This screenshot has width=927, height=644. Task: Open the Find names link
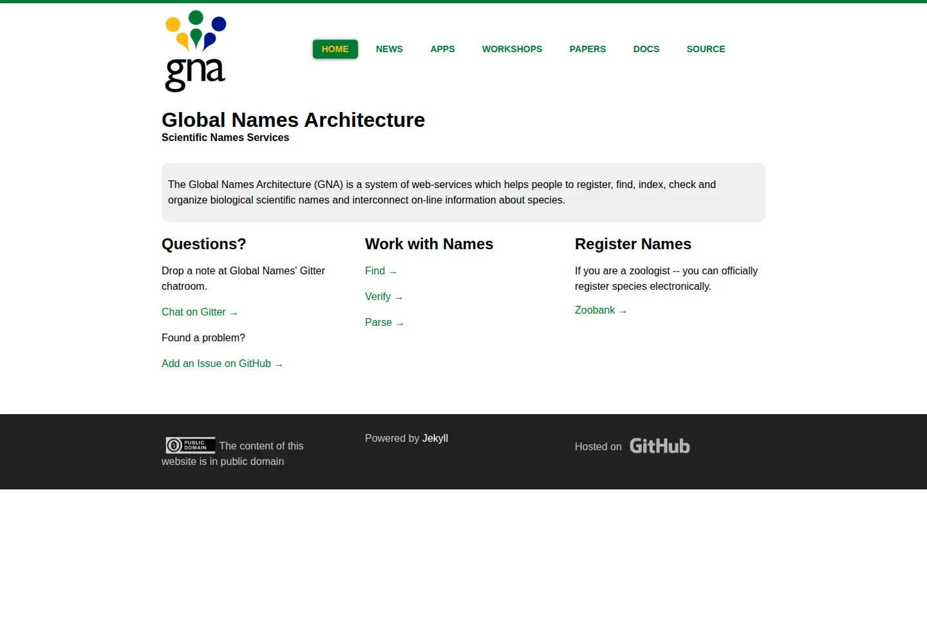pyautogui.click(x=381, y=271)
